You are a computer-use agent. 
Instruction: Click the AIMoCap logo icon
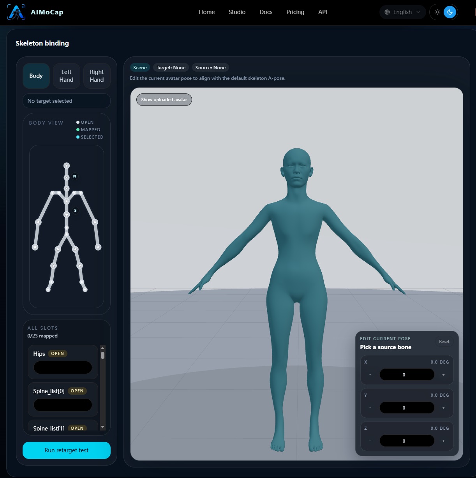coord(16,12)
